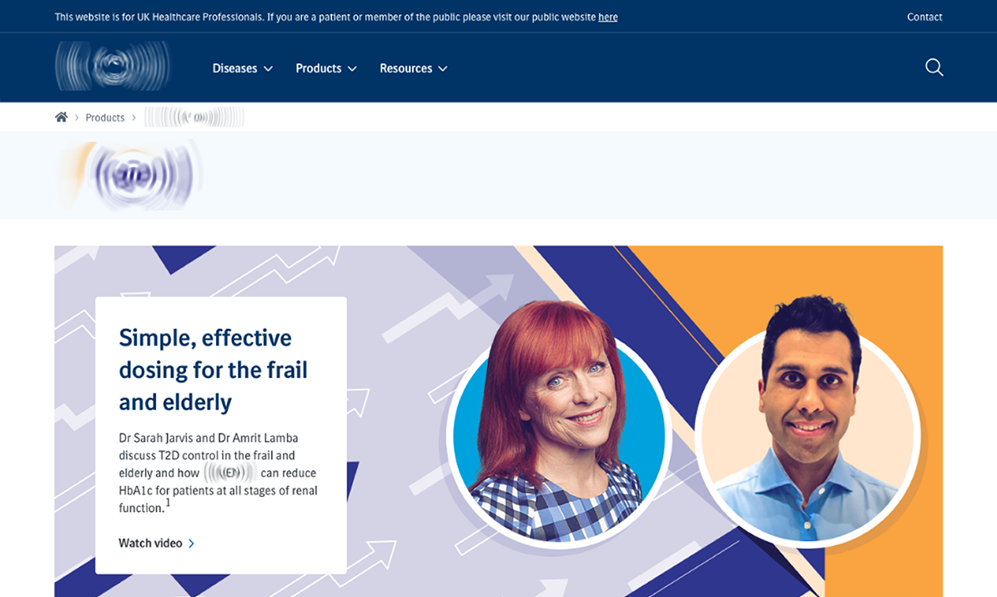Viewport: 997px width, 597px height.
Task: Visit the public website via 'here' link
Action: [608, 18]
